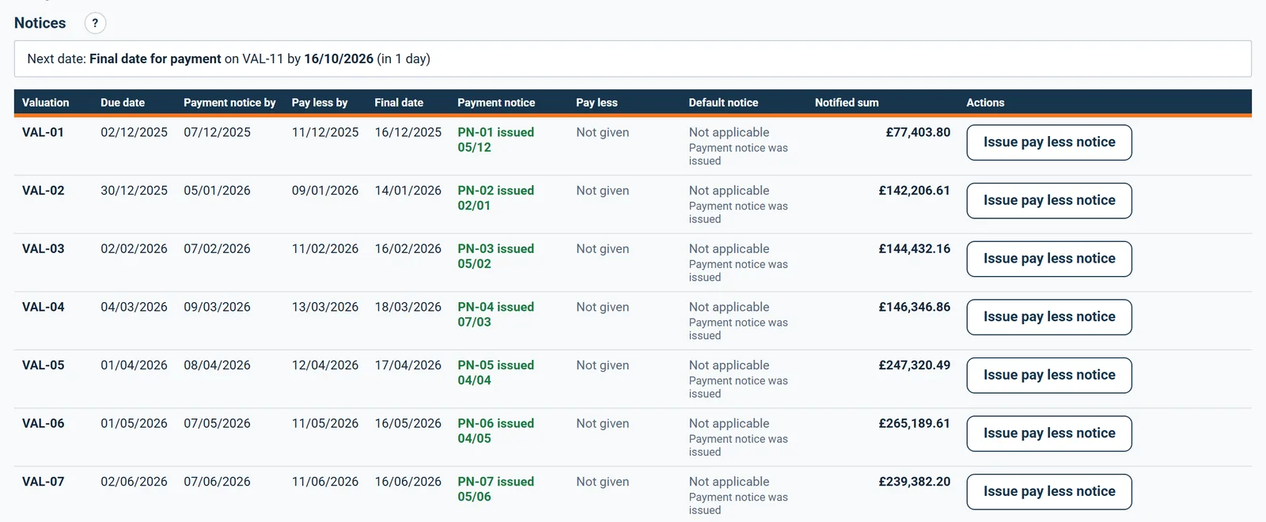The height and width of the screenshot is (522, 1266).
Task: Click the notified sum £77,403.80
Action: pyautogui.click(x=918, y=132)
